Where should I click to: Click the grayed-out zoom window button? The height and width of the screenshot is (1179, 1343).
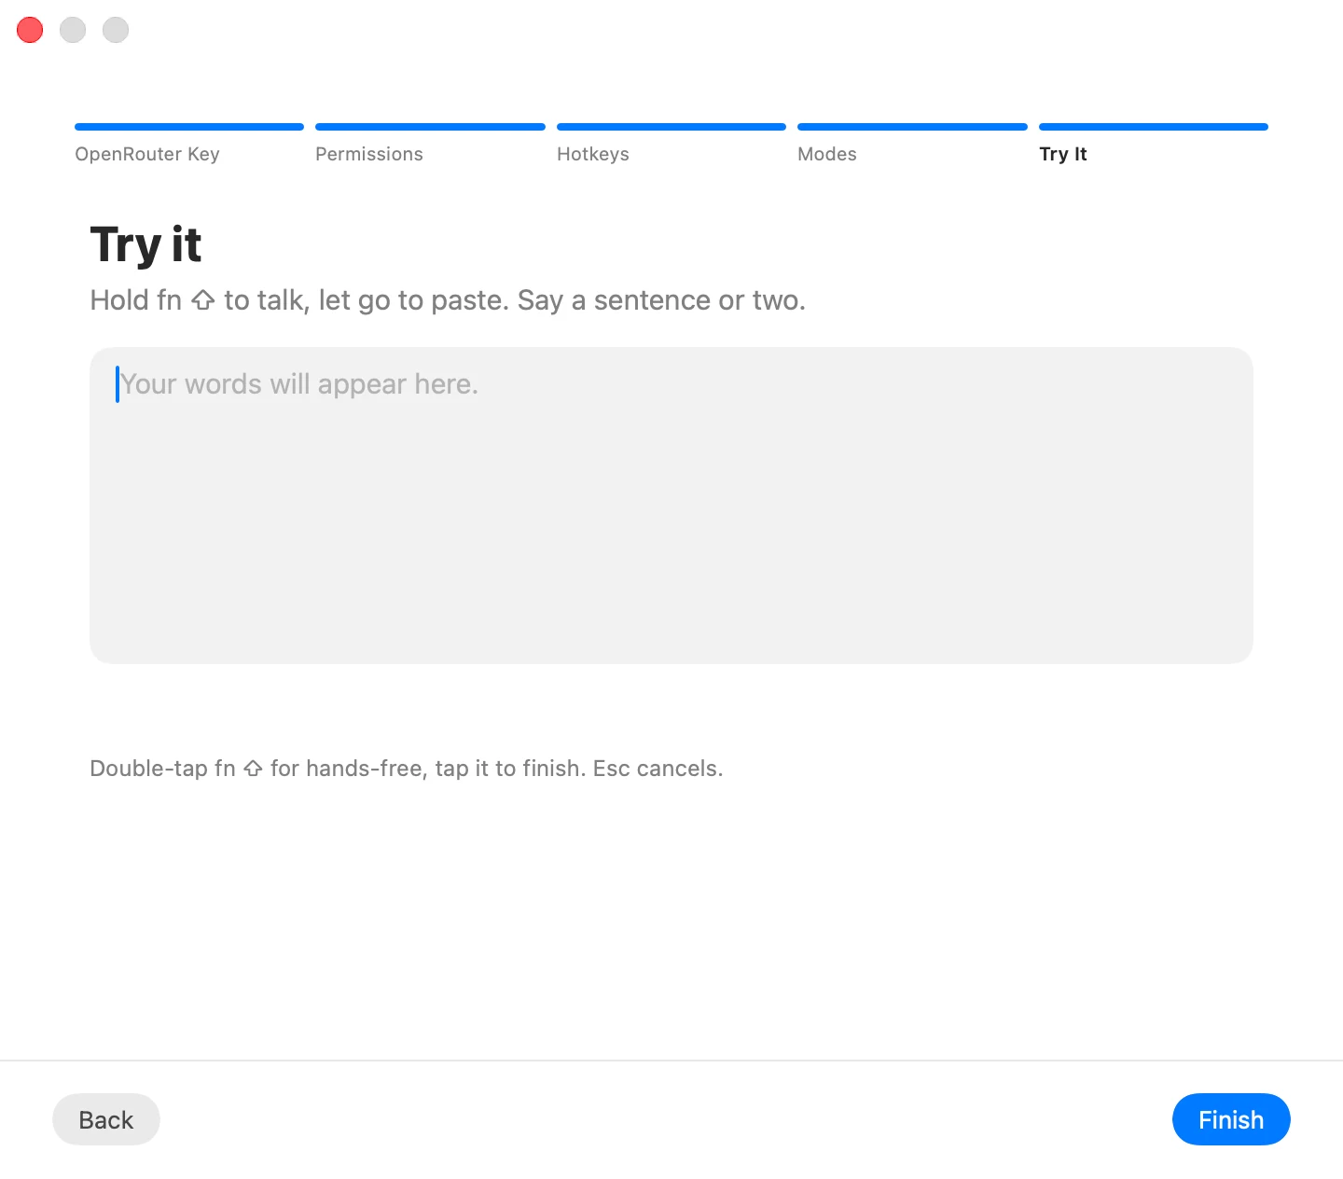coord(116,30)
